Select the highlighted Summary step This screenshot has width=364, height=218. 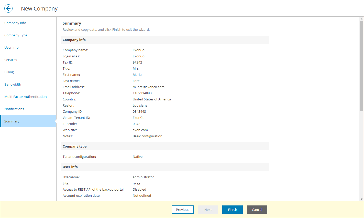coord(12,121)
